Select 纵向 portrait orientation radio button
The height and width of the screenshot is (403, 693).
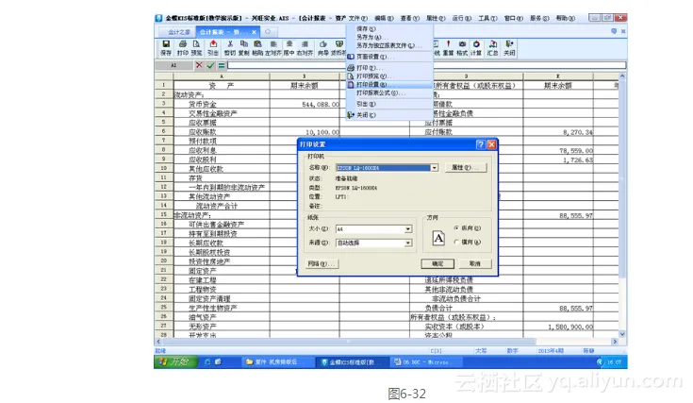(x=456, y=227)
